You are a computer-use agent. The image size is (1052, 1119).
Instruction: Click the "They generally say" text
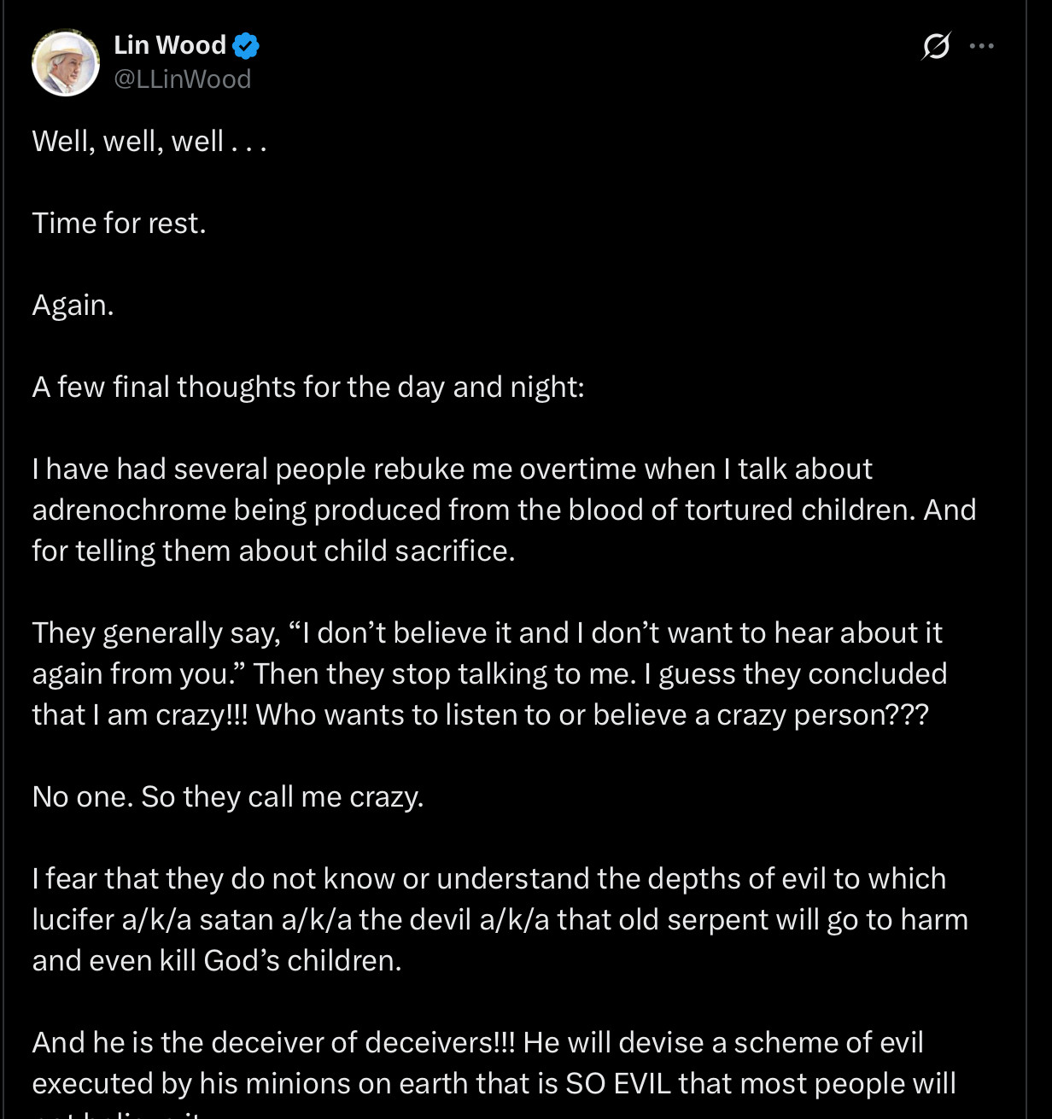click(156, 632)
